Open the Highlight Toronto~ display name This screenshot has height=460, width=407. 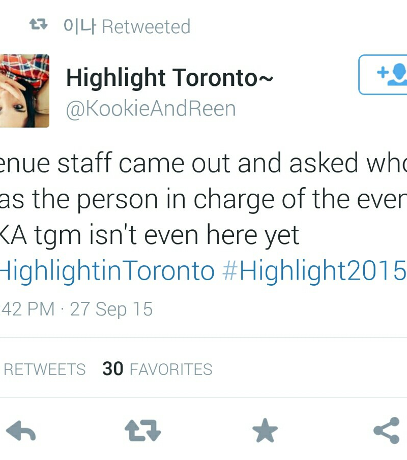(x=169, y=78)
